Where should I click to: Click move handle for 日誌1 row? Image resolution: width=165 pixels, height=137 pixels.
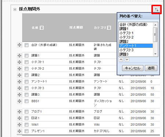click(19, 118)
